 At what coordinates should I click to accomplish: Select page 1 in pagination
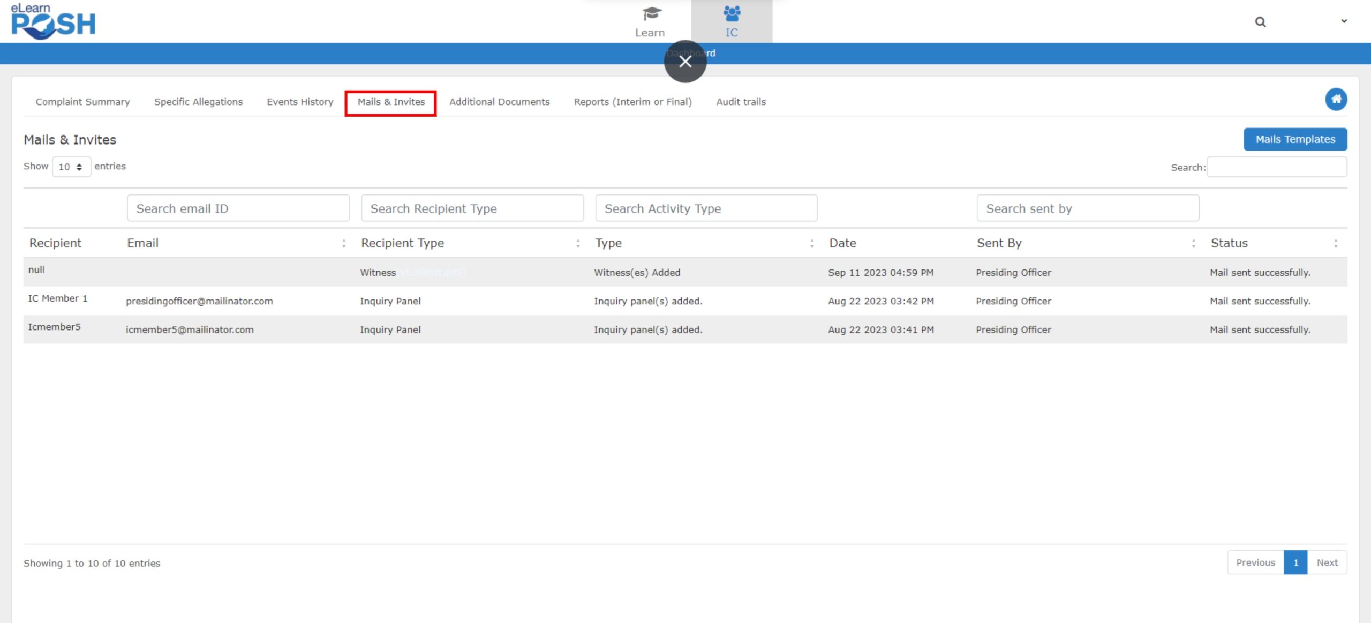pos(1295,562)
